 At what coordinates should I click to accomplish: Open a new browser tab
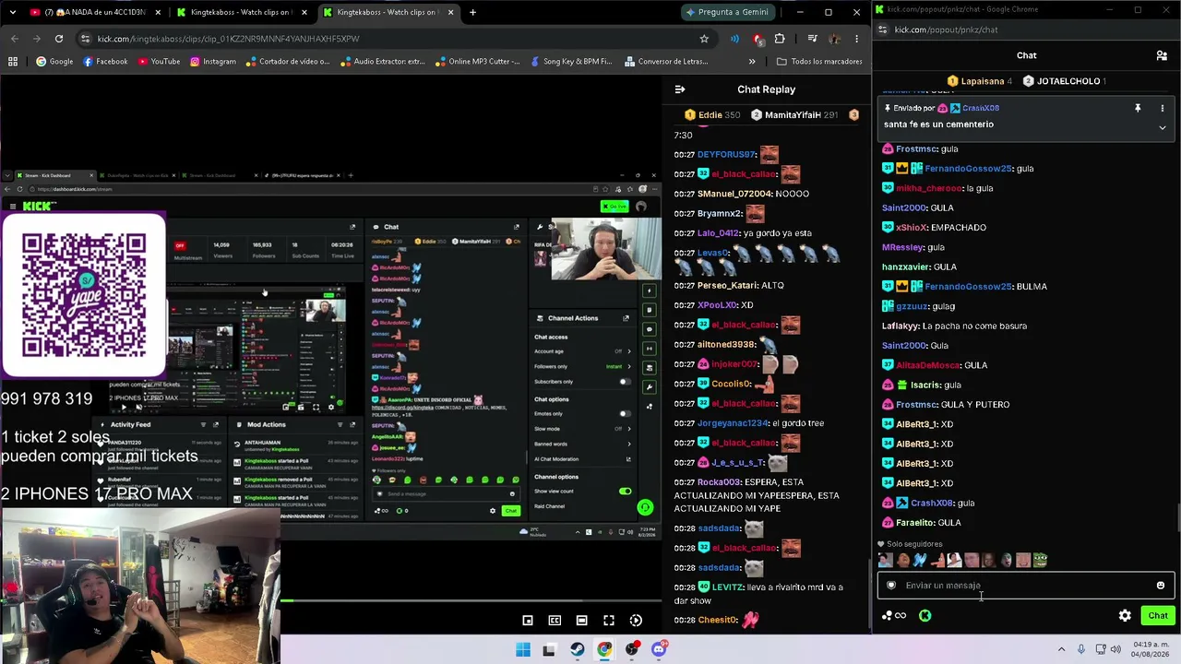472,12
